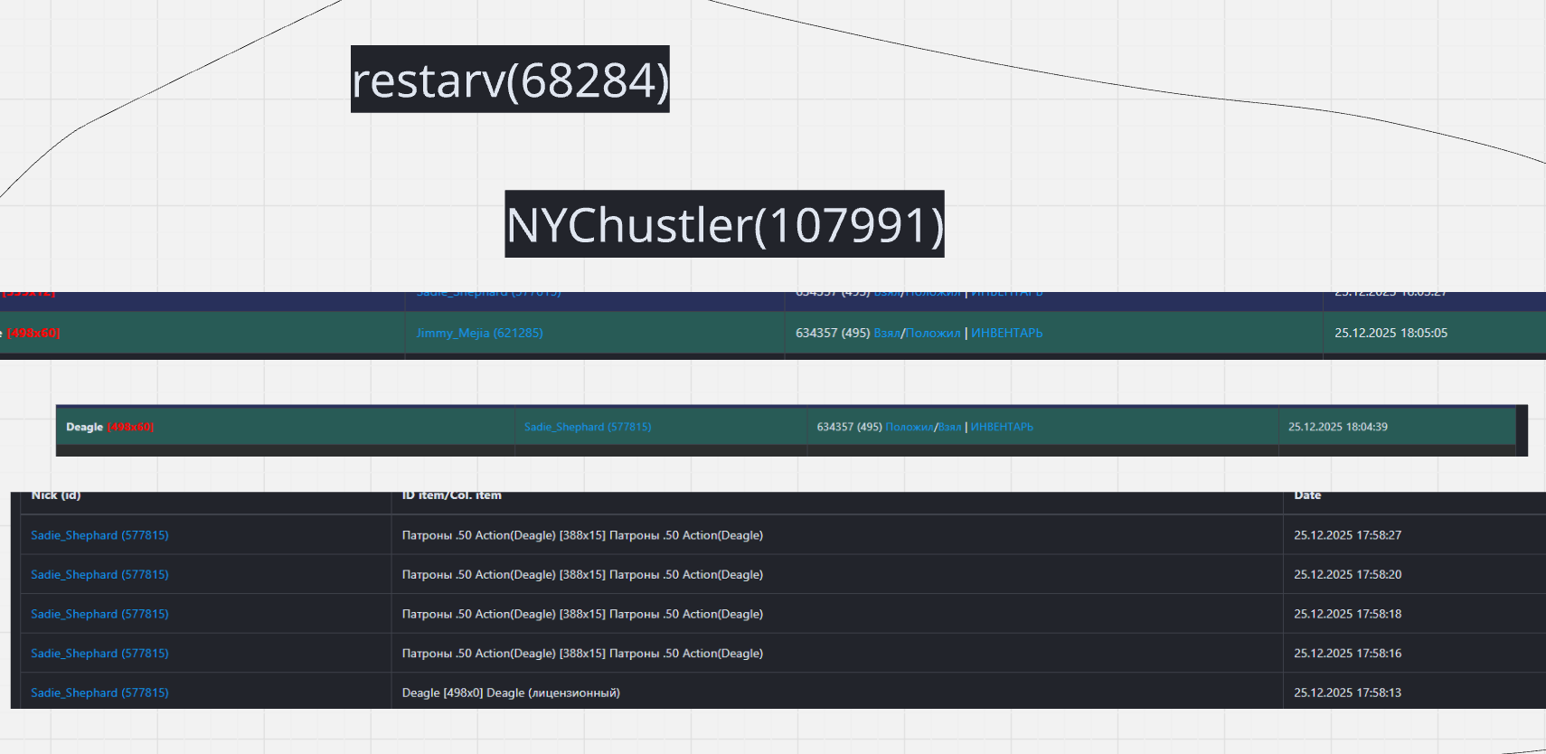Open Sadie_Shephard link dated 17:58:16
1546x754 pixels.
(x=99, y=654)
